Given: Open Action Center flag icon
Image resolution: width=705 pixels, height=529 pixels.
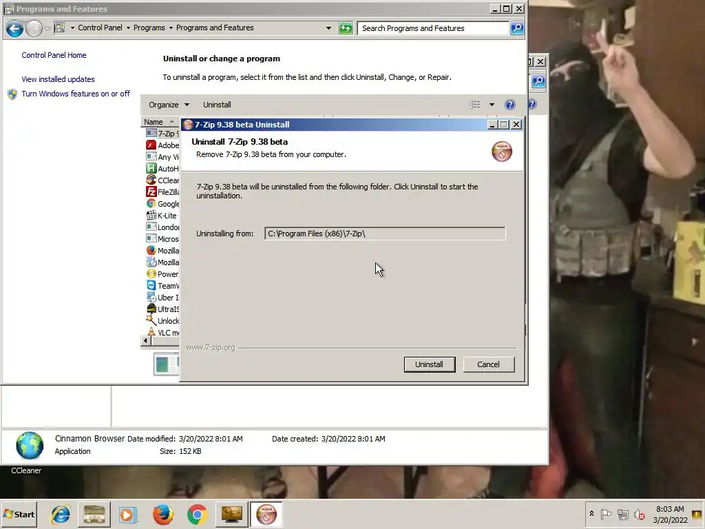Looking at the screenshot, I should point(606,514).
